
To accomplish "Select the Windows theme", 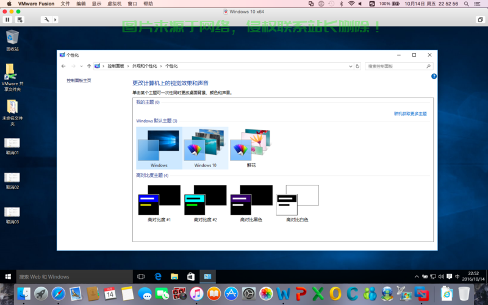I will point(159,148).
